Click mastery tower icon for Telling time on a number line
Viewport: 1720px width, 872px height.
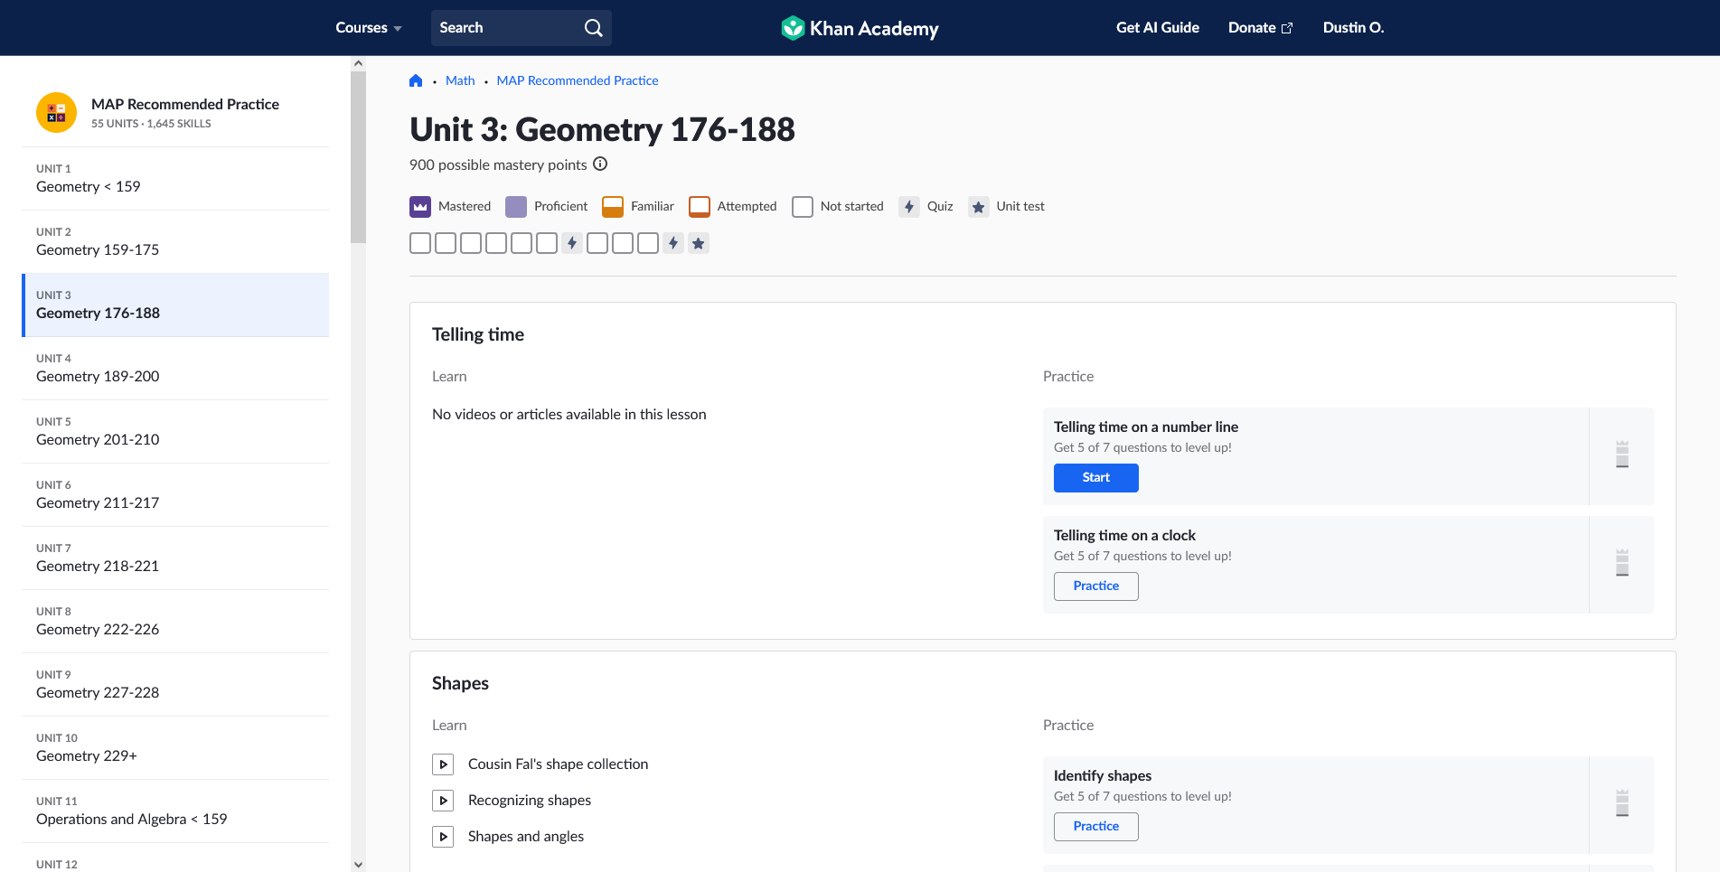tap(1622, 455)
